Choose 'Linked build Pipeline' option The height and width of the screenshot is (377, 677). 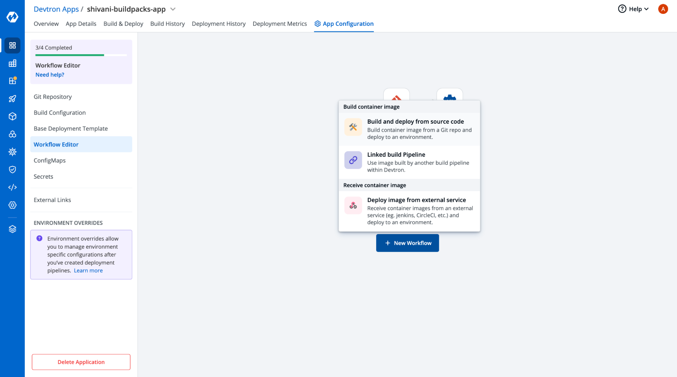(409, 162)
